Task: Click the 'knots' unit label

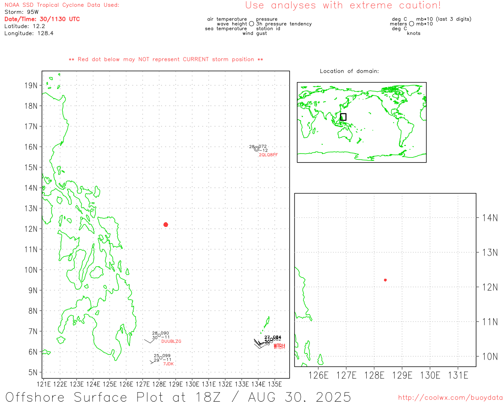Action: click(414, 33)
